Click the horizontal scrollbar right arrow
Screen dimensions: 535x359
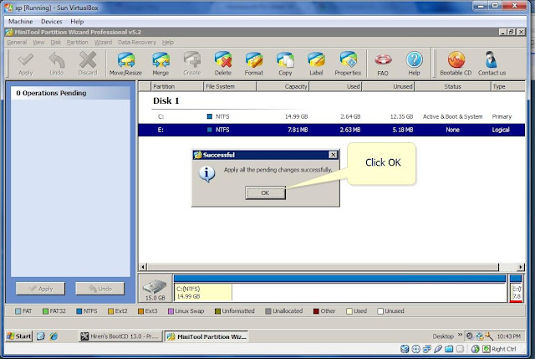[521, 267]
